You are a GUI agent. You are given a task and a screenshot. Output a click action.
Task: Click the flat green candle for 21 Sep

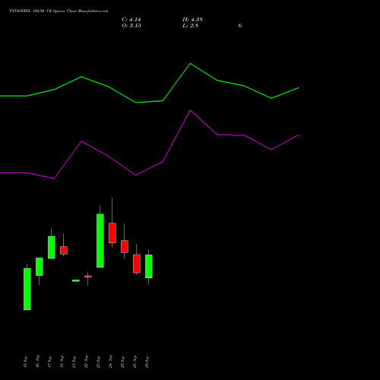pos(76,280)
